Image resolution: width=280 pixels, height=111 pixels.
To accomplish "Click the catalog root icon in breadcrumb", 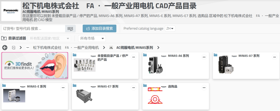I will [x=13, y=48].
